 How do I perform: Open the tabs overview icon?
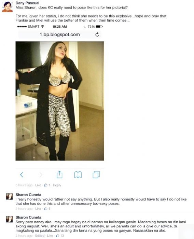click(96, 175)
